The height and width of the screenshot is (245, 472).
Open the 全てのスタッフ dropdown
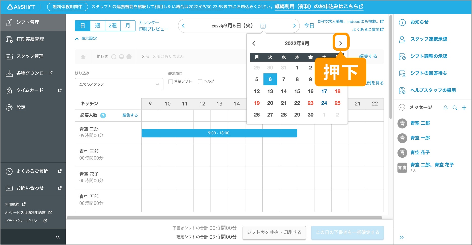pyautogui.click(x=119, y=84)
